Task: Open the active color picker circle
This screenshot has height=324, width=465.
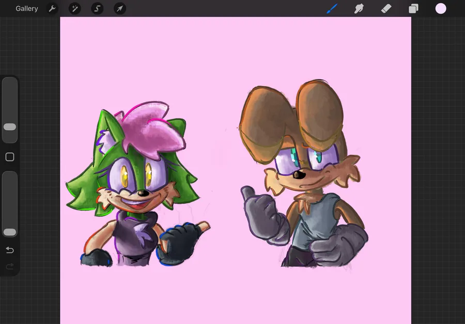Action: pos(441,9)
